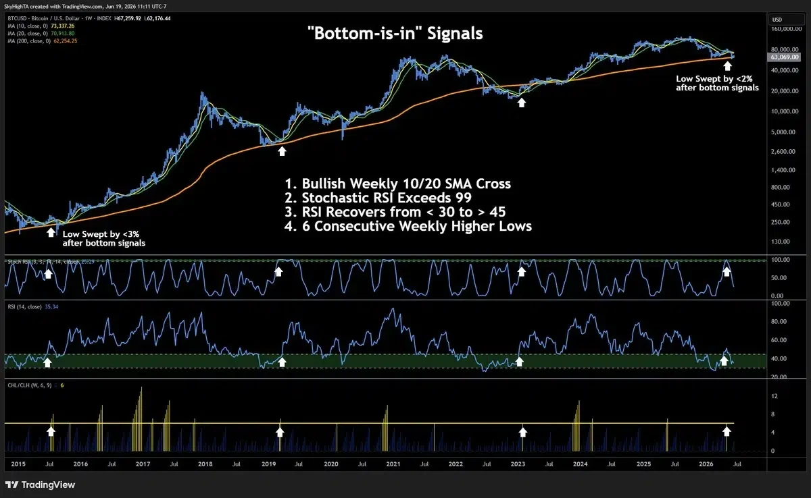The height and width of the screenshot is (498, 811).
Task: Click the 8 label on CHL/CLH axis
Action: click(x=773, y=414)
